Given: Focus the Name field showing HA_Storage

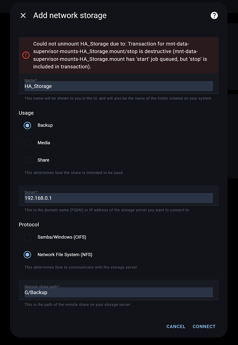Looking at the screenshot, I should [x=118, y=86].
